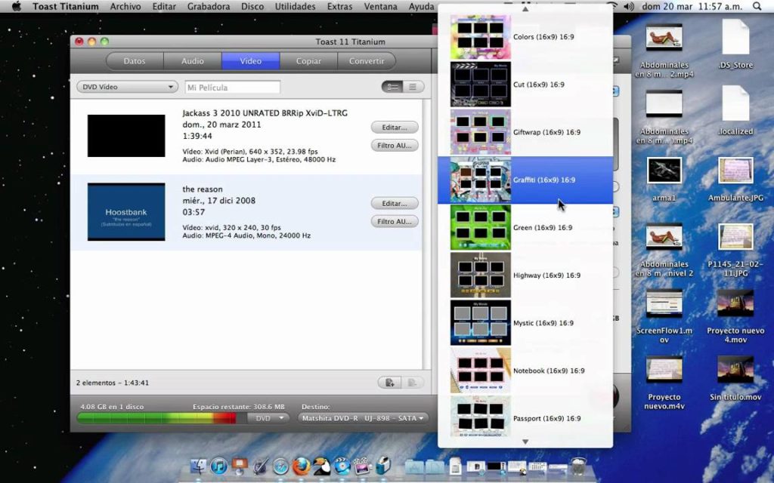Switch to compact list view mode

tap(413, 87)
